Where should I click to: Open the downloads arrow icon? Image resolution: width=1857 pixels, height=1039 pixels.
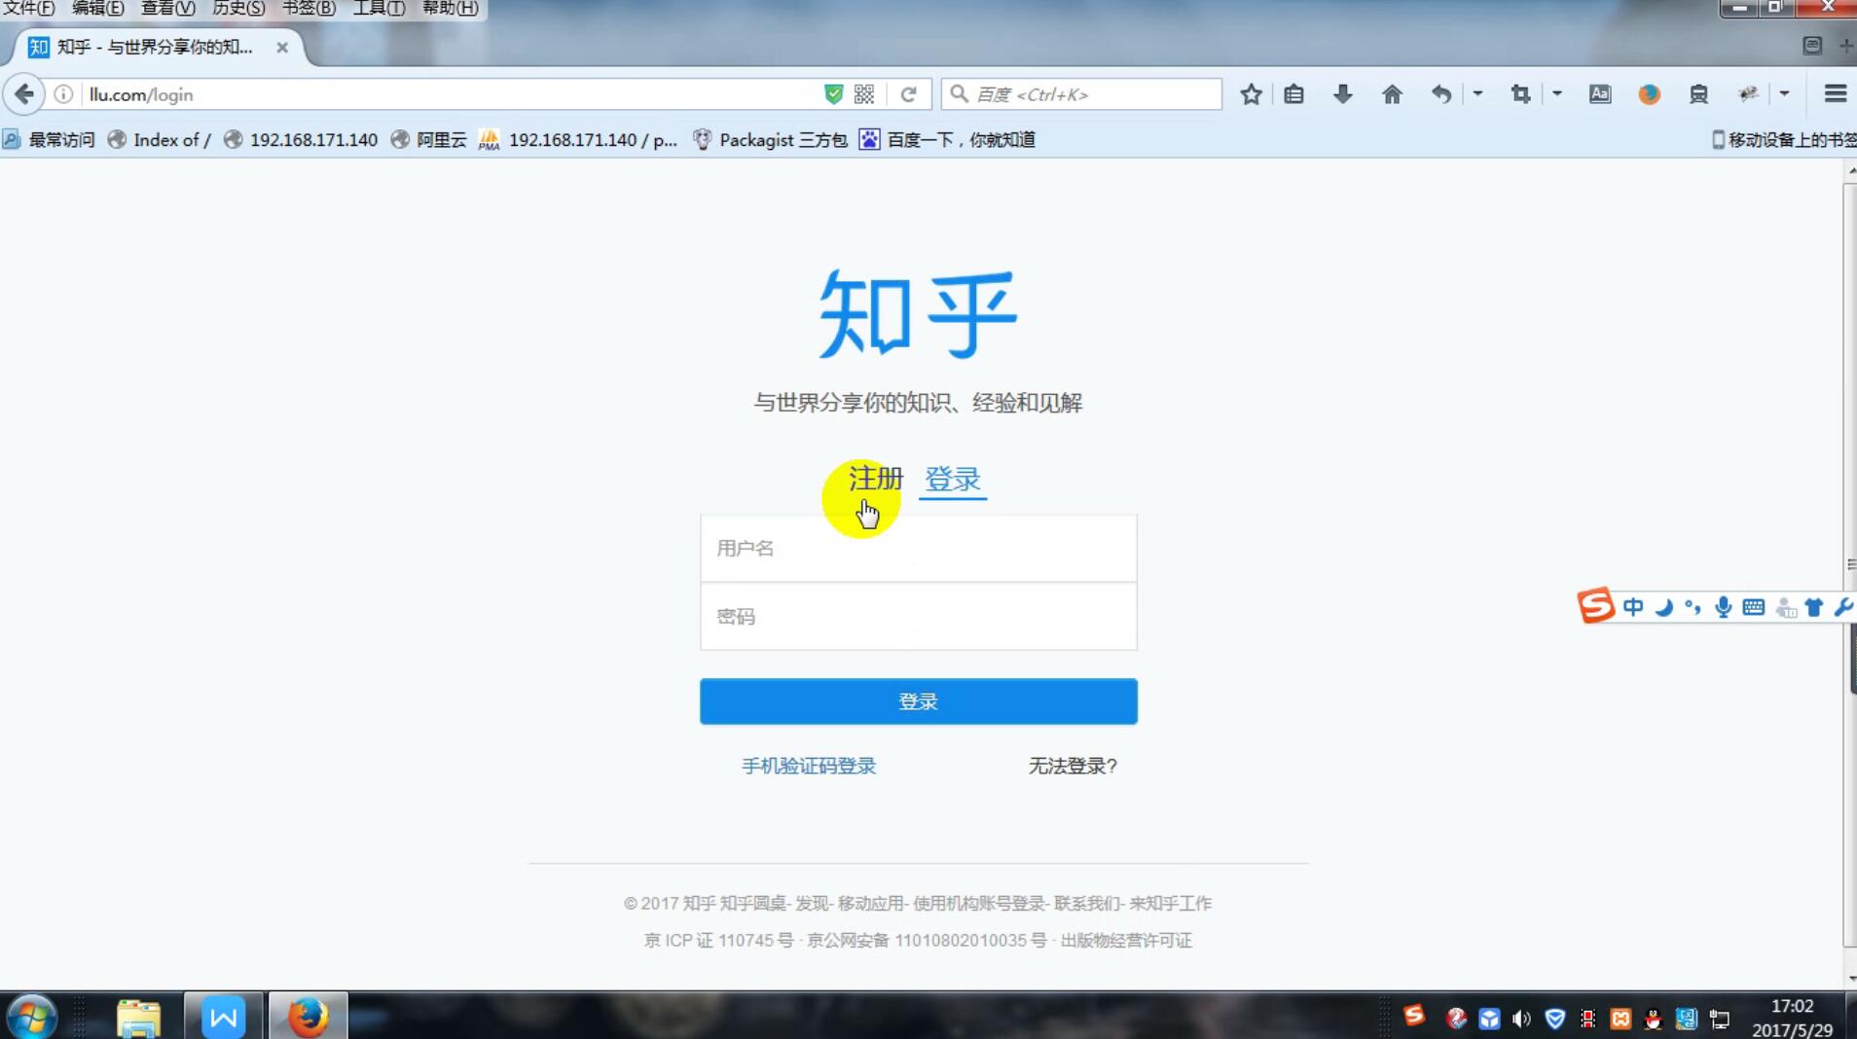1342,94
